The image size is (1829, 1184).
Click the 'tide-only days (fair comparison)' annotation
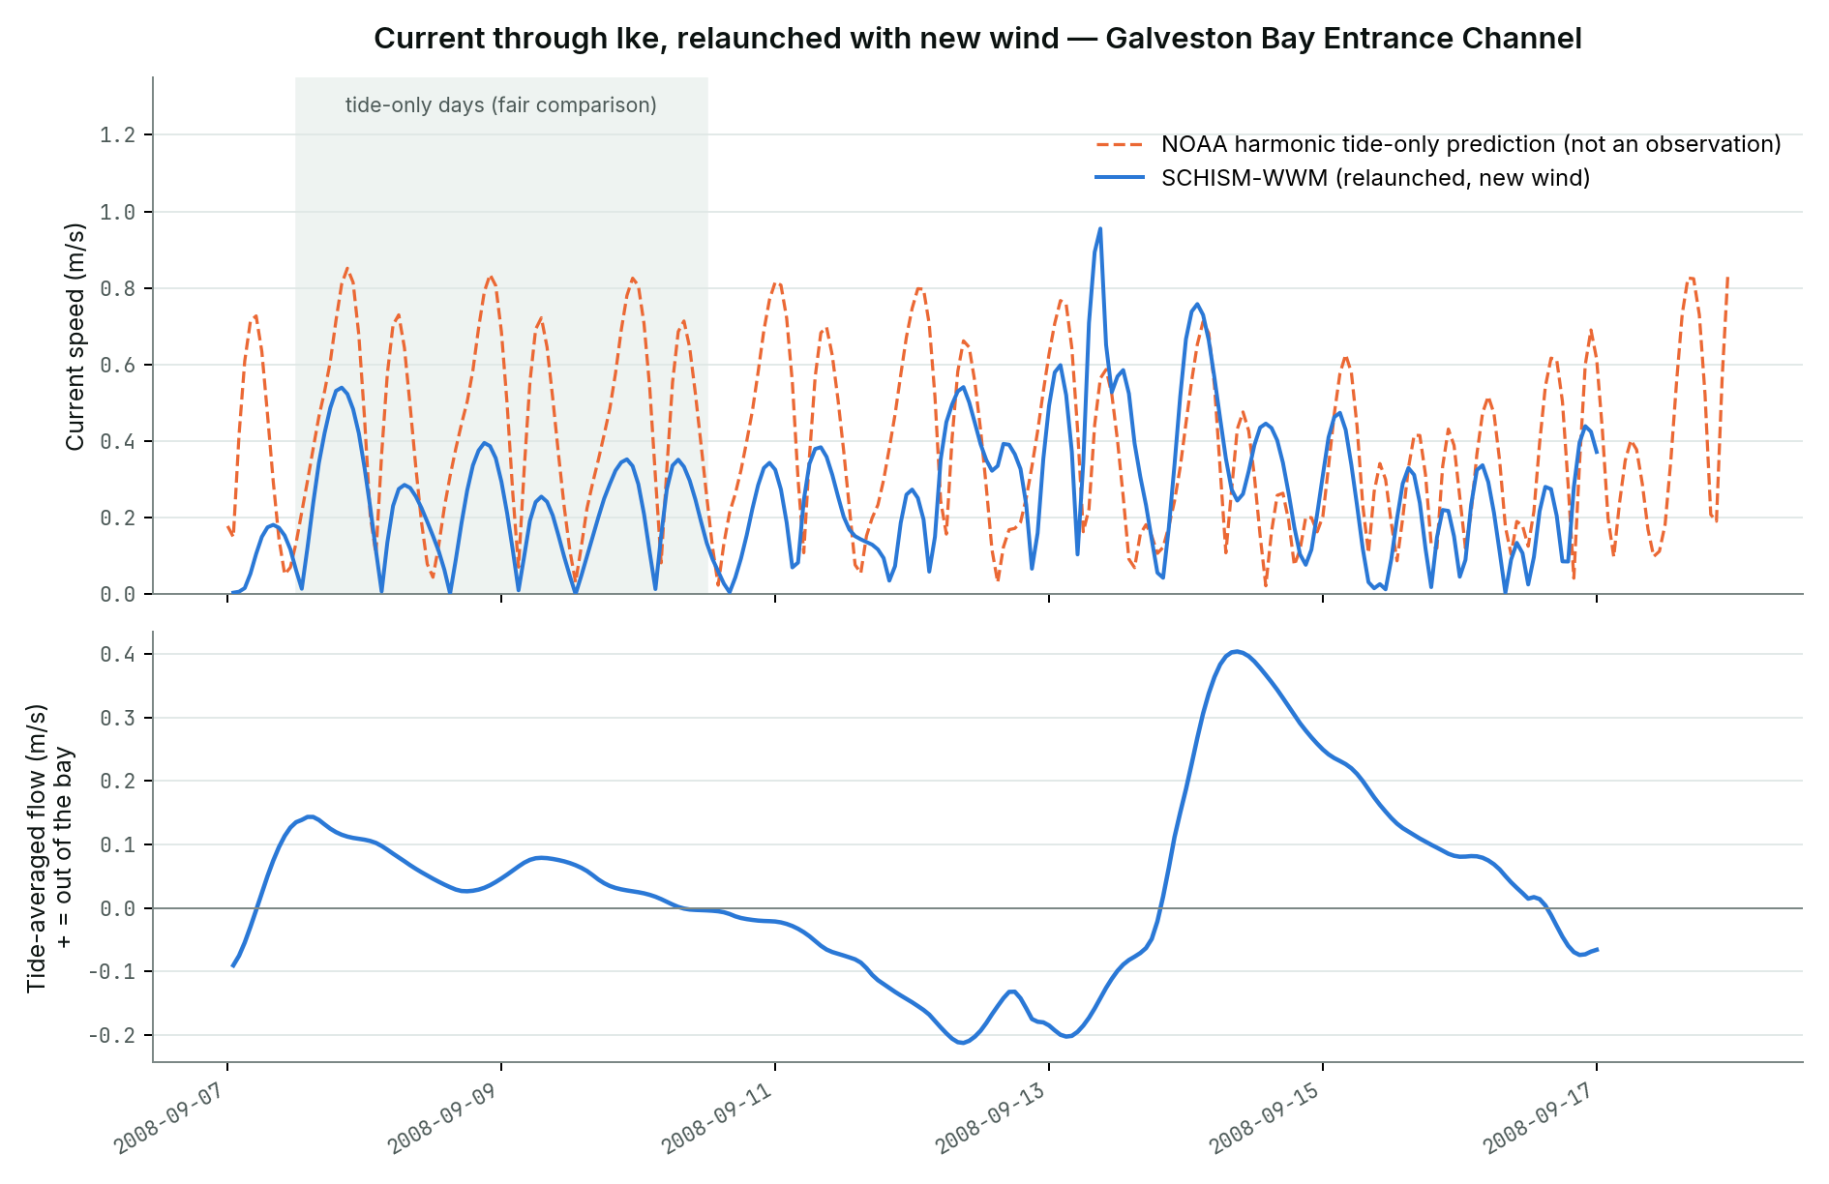pyautogui.click(x=501, y=105)
